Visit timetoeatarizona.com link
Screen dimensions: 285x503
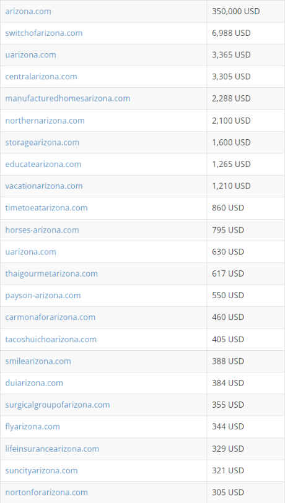(46, 208)
